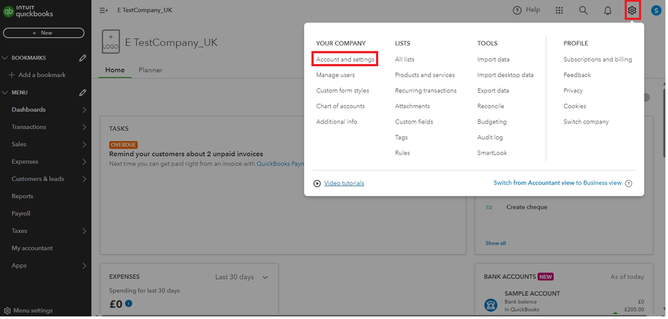This screenshot has width=668, height=319.
Task: Click the Create cheque icon
Action: (x=489, y=207)
